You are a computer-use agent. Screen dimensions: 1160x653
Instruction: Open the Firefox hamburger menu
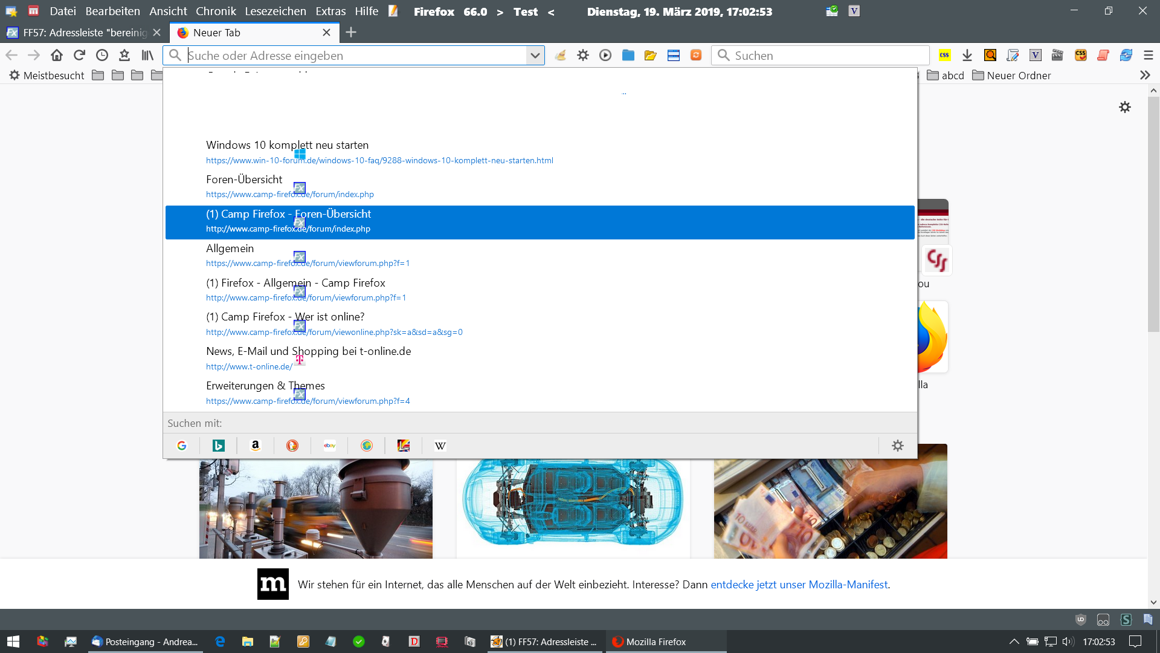pyautogui.click(x=1149, y=56)
